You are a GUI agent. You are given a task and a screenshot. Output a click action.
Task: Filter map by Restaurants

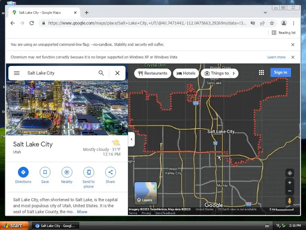point(153,73)
